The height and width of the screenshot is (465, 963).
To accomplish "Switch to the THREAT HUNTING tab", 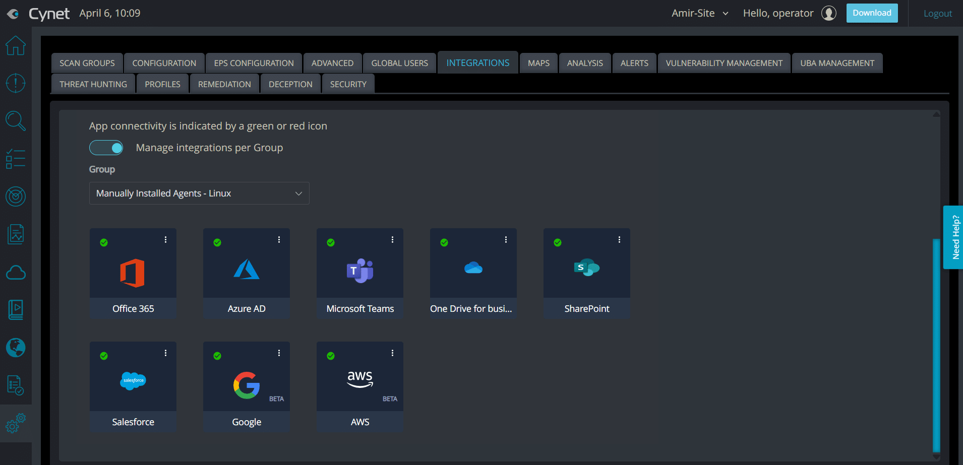I will (93, 84).
